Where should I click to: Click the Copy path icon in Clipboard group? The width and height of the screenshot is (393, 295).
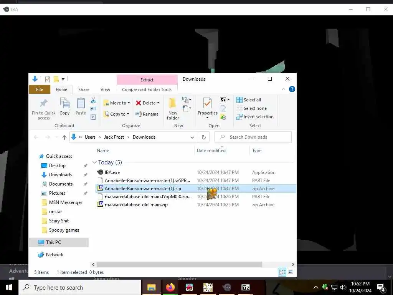pyautogui.click(x=93, y=109)
